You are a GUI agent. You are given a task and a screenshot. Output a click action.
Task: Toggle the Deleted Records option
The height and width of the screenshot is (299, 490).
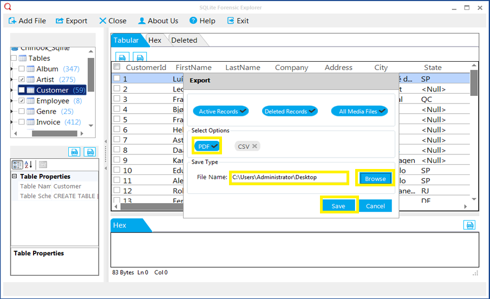pos(290,111)
